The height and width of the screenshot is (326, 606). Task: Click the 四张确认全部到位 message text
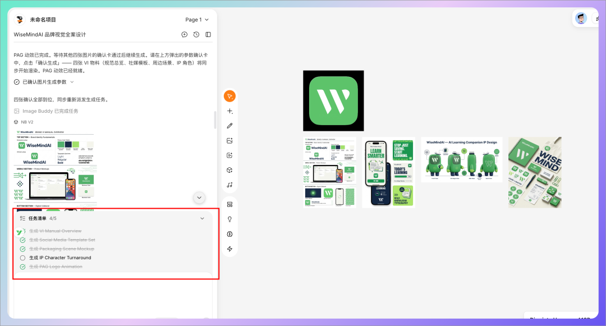(x=62, y=99)
